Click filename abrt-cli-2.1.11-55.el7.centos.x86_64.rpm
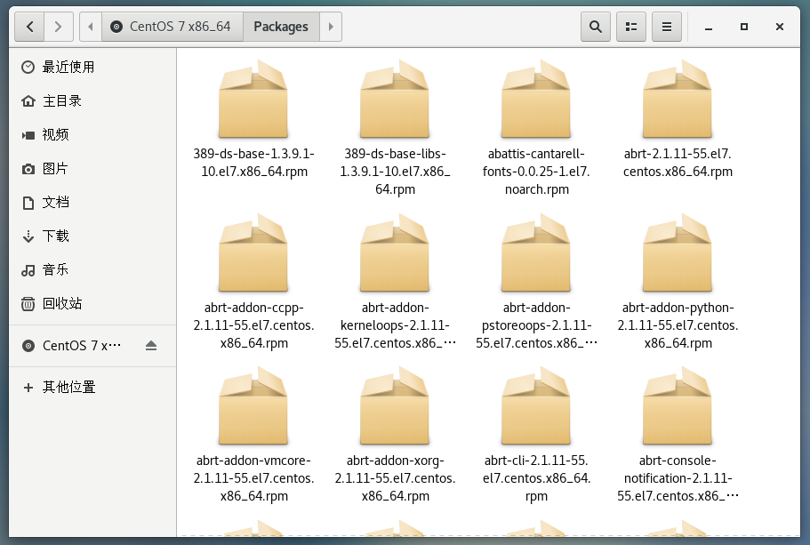 (536, 478)
